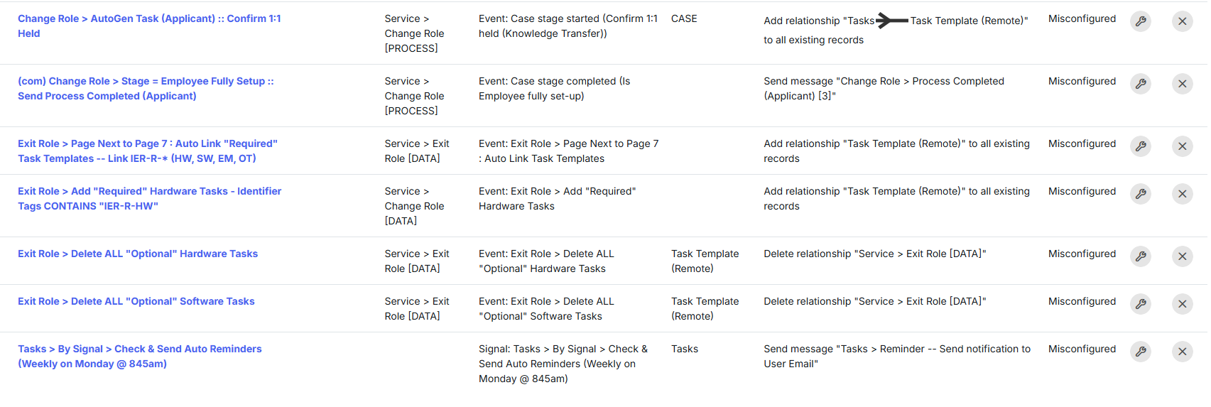Open Change Role AutoGen Task (Applicant) link
1211x407 pixels.
click(x=149, y=26)
